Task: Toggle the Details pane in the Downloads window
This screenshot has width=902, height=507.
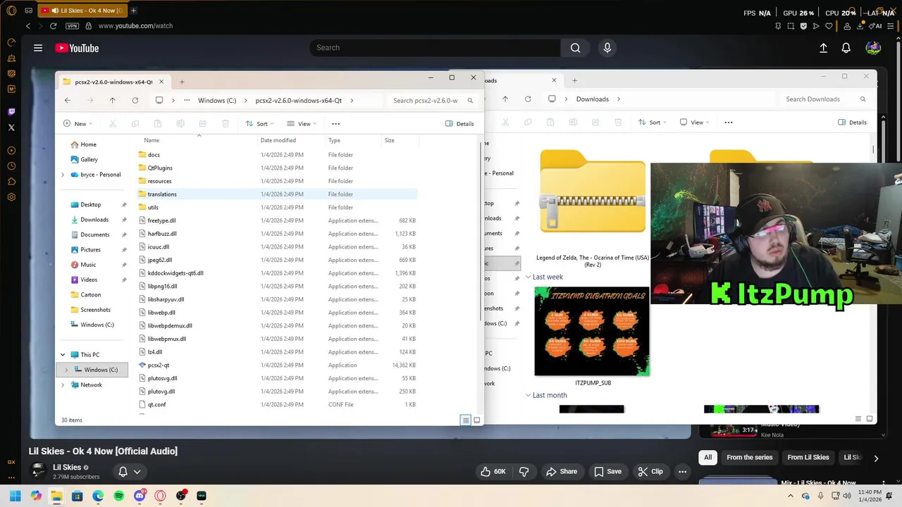Action: [852, 123]
